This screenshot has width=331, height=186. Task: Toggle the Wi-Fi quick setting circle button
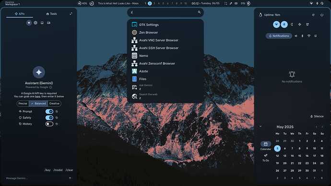(276, 24)
